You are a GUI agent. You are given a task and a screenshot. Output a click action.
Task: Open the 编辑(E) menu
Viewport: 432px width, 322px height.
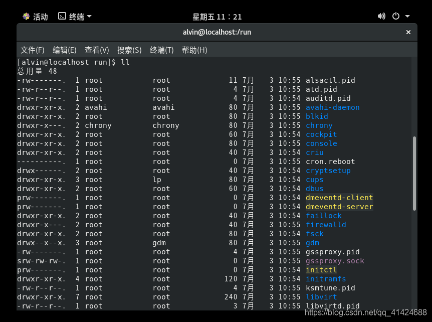click(65, 50)
